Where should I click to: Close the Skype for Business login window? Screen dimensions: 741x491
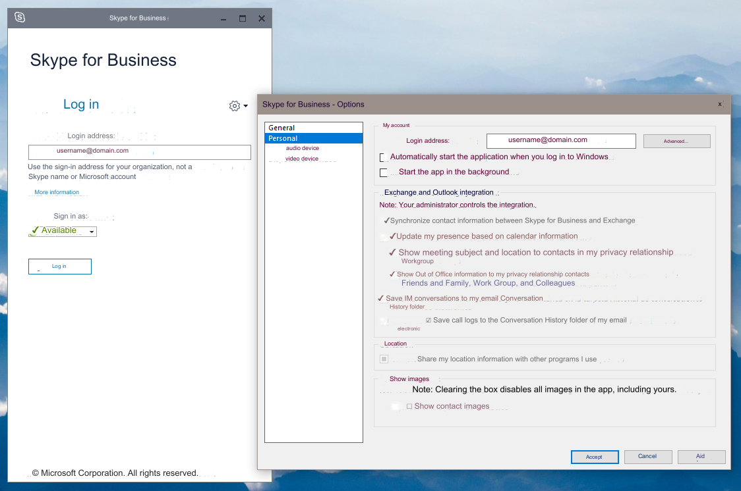point(261,18)
